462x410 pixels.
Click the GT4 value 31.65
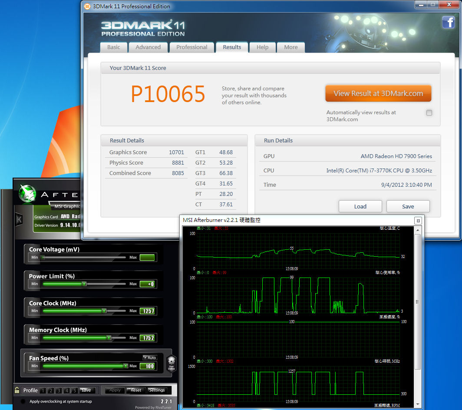tap(226, 184)
